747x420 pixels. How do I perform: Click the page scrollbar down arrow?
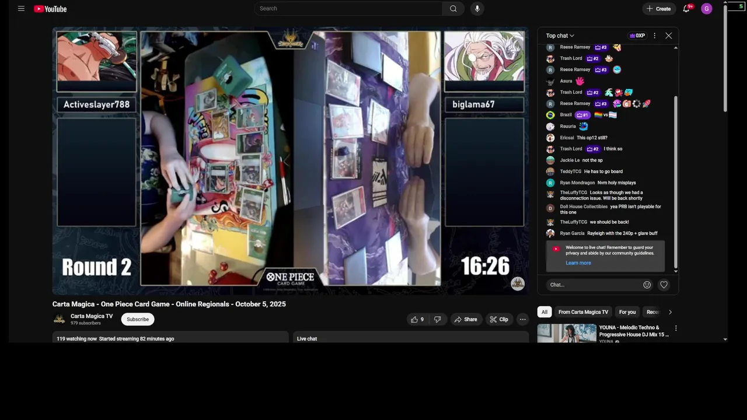click(725, 339)
